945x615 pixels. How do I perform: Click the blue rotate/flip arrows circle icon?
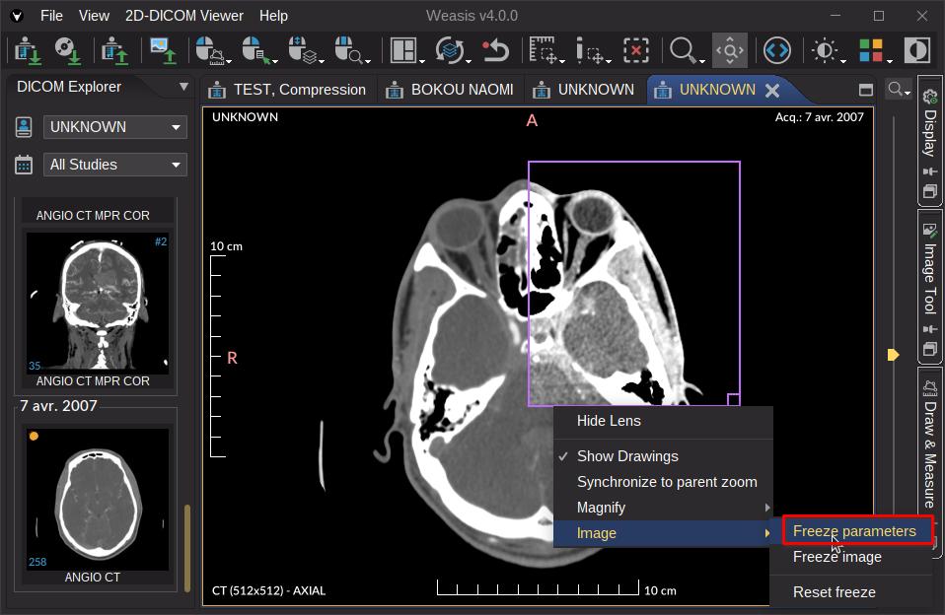777,50
